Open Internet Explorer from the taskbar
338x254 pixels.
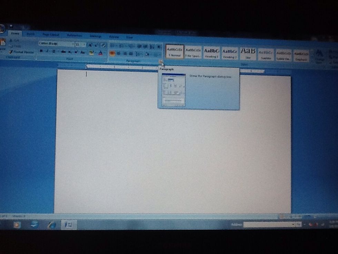pyautogui.click(x=52, y=225)
